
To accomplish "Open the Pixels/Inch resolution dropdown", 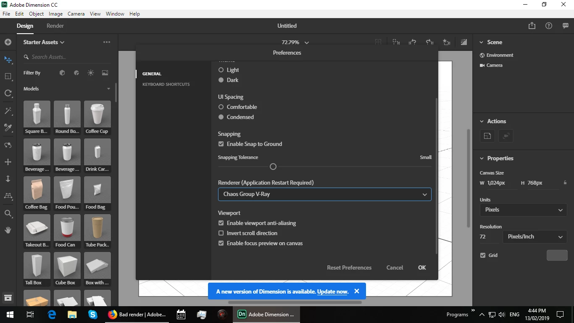I will click(x=535, y=237).
